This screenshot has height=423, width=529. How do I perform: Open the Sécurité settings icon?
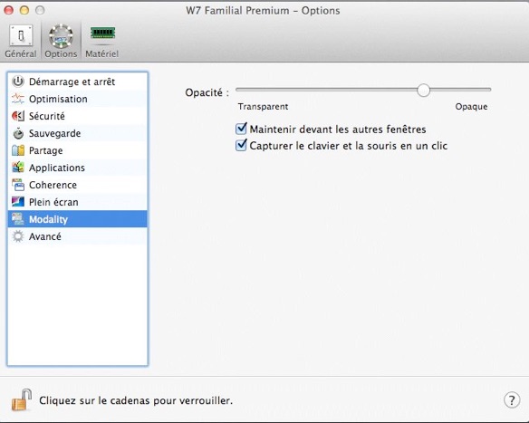[x=18, y=116]
